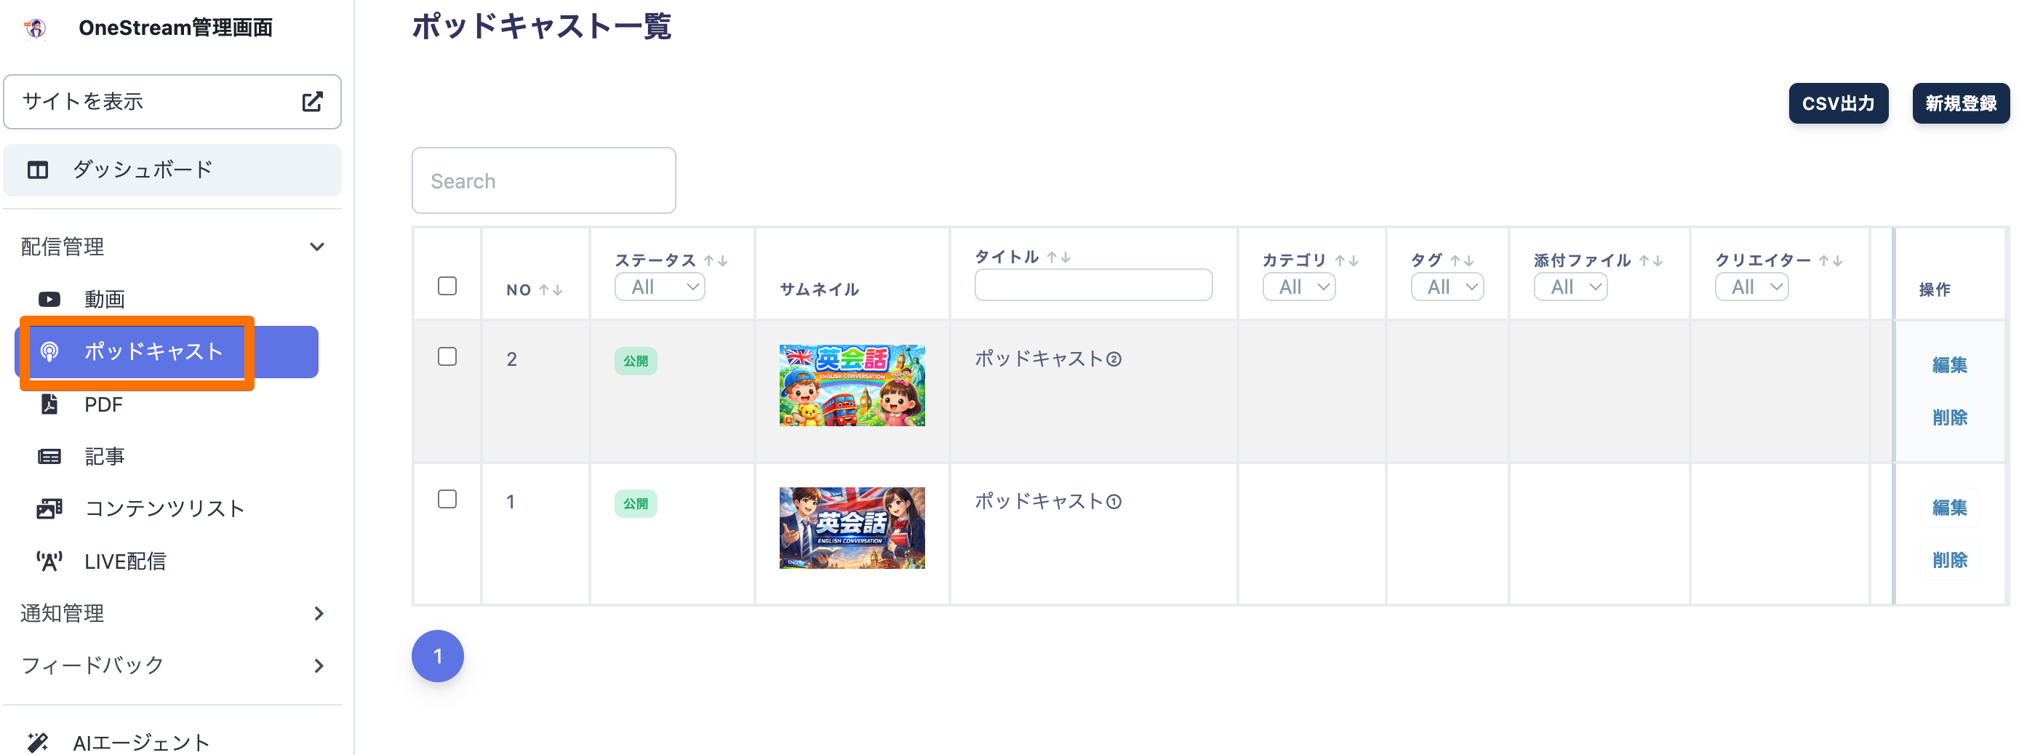Viewport: 2035px width, 755px height.
Task: Check the checkbox for podcast row 1
Action: (447, 499)
